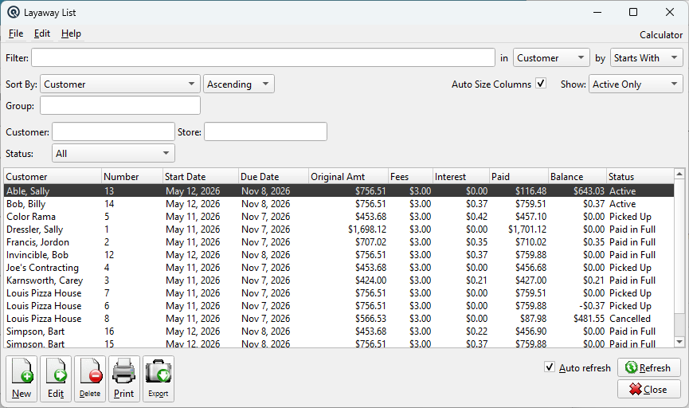Click the $456.68 paid amount cell

(530, 267)
